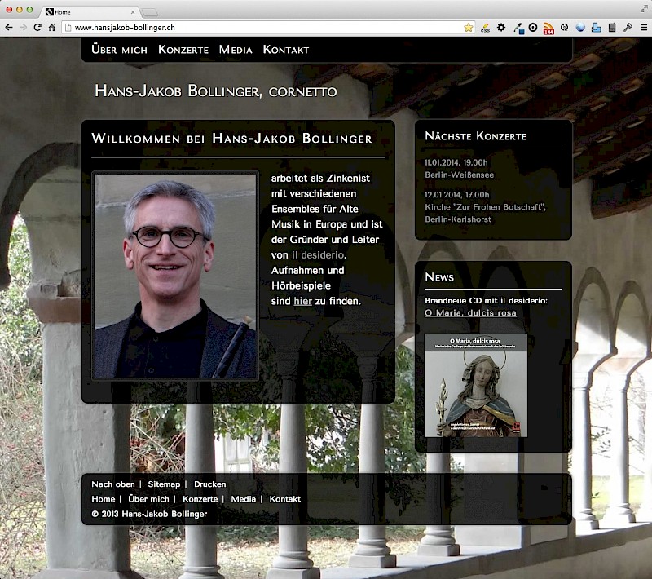Open the orange RSS feed extension
This screenshot has width=652, height=579.
548,28
